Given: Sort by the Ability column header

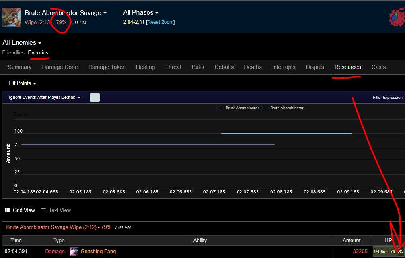Looking at the screenshot, I should [x=200, y=240].
